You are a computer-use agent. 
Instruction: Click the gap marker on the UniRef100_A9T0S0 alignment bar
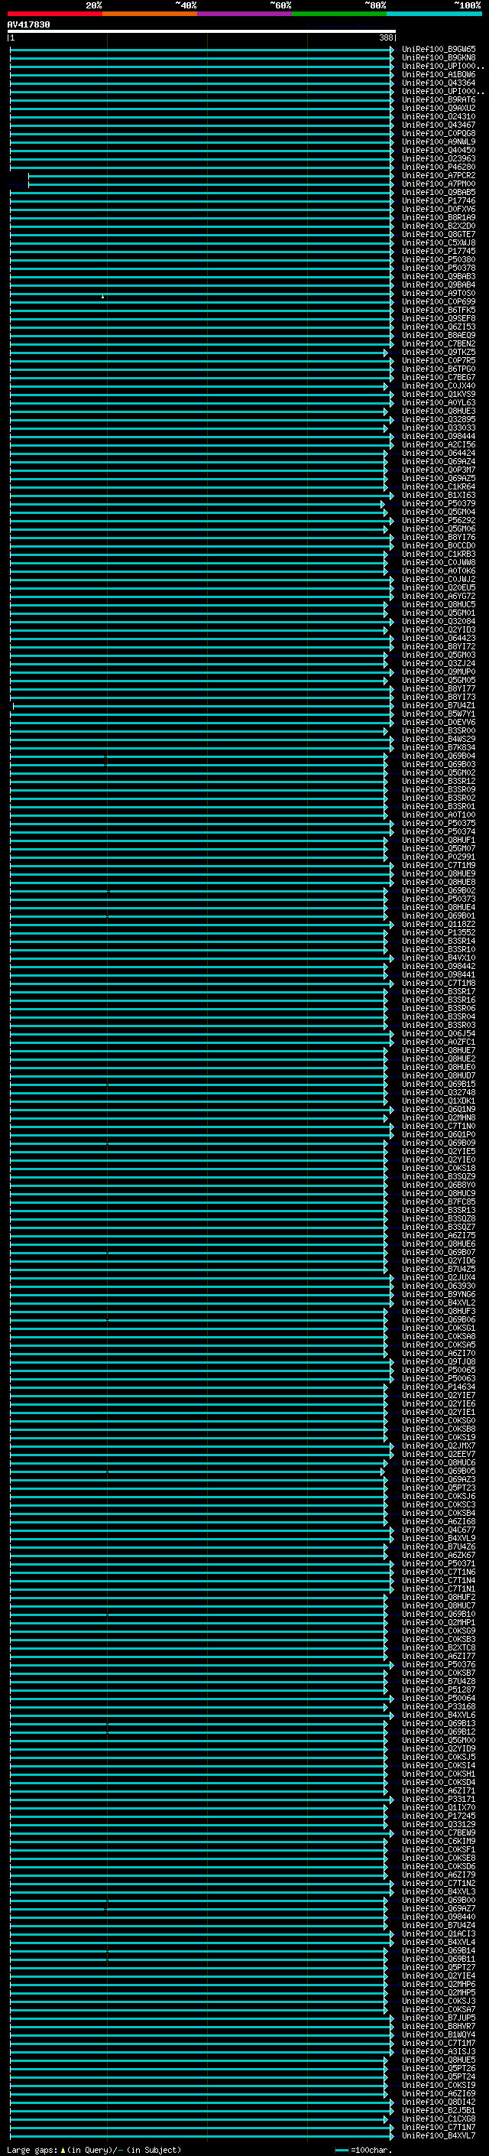click(x=103, y=296)
